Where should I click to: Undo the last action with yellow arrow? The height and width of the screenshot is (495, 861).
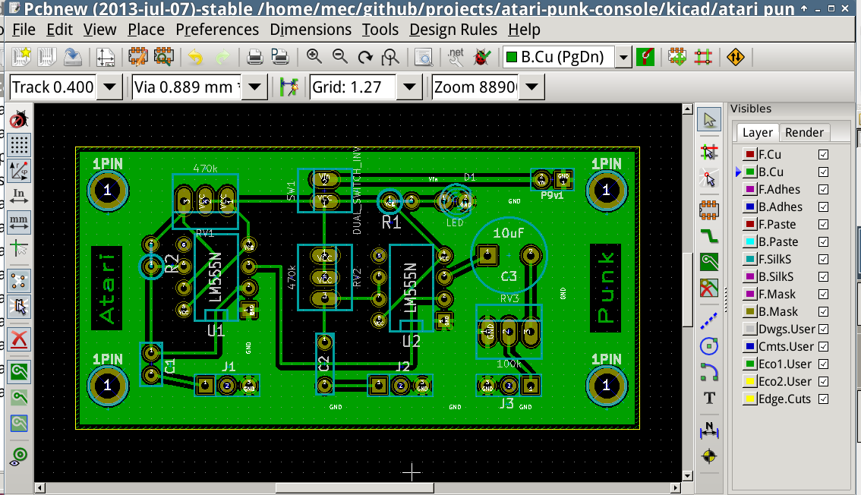[195, 56]
